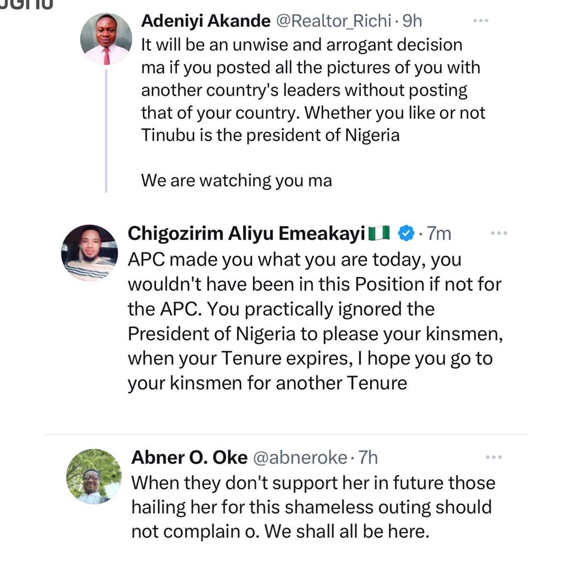Image resolution: width=571 pixels, height=571 pixels.
Task: Open more options on Adeniyi Akande's tweet
Action: (x=481, y=21)
